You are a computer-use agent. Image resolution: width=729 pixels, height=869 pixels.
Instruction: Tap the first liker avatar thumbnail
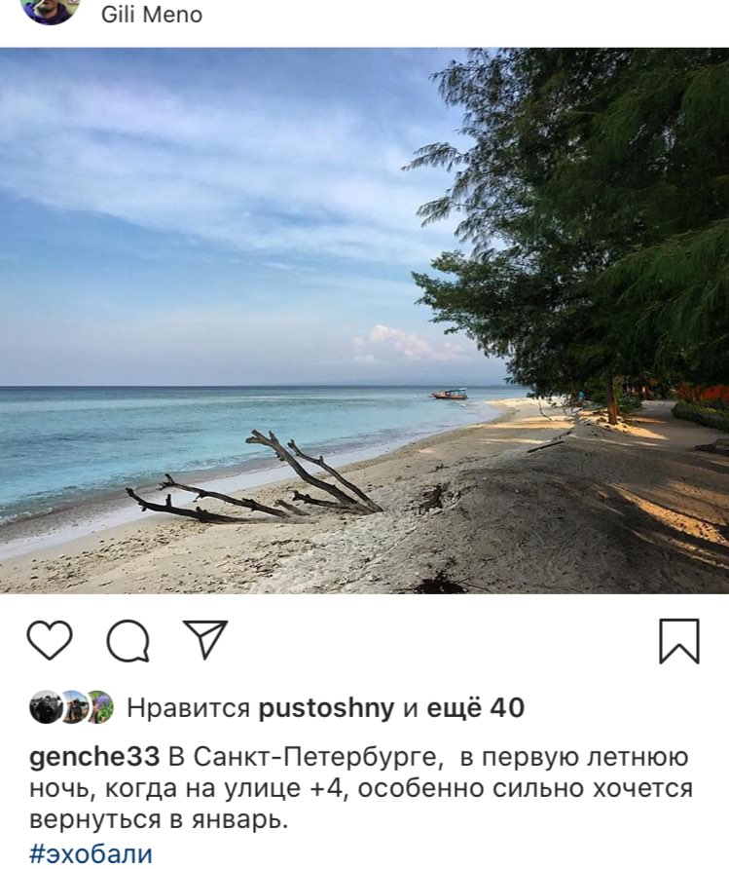tap(46, 707)
